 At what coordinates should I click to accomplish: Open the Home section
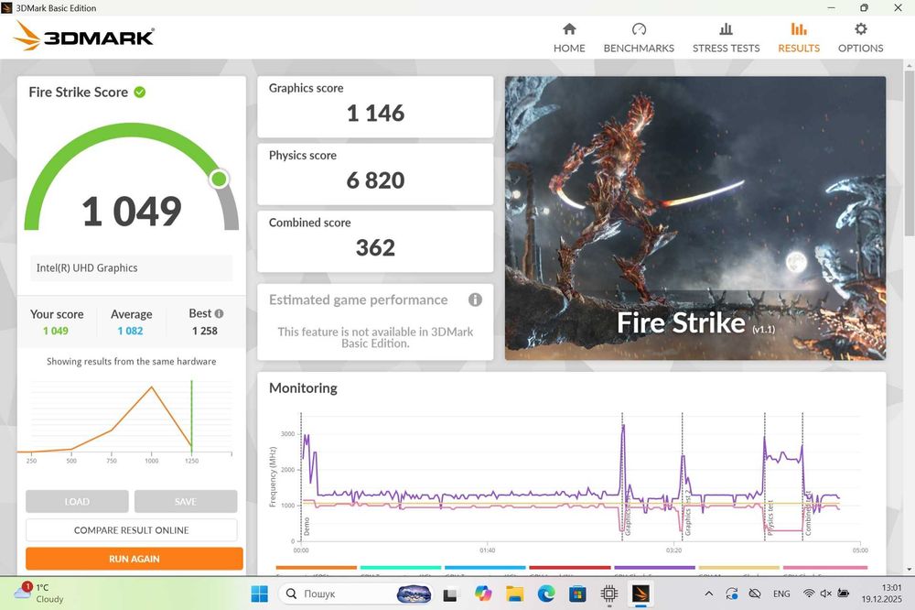569,38
